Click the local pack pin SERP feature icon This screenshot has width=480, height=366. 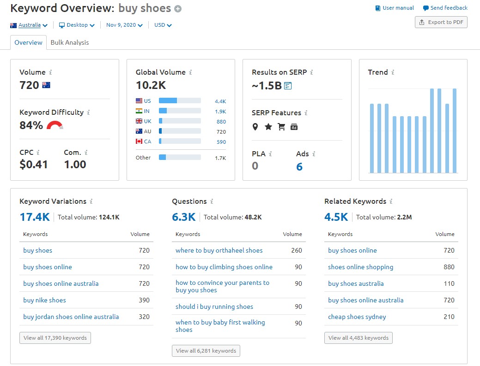pyautogui.click(x=255, y=127)
